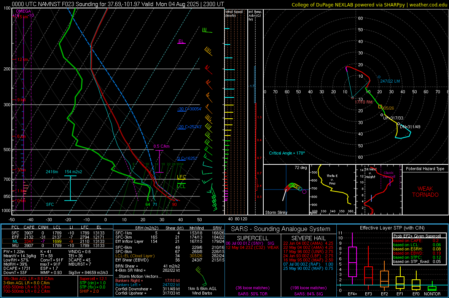This screenshot has width=449, height=298.
Task: Click the 154 m2s2 helicity label
Action: pos(73,172)
